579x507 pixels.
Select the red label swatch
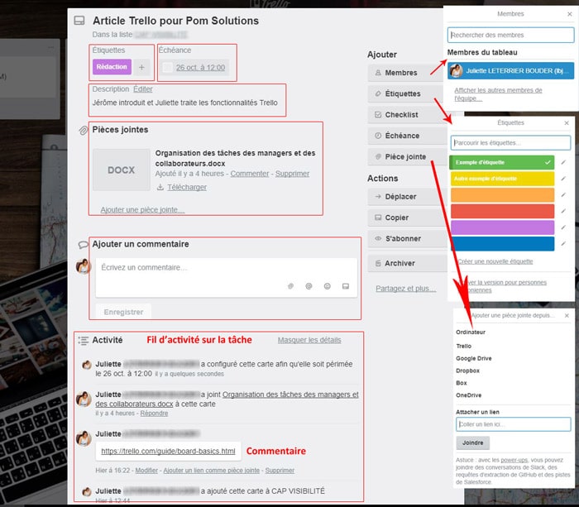pyautogui.click(x=503, y=211)
